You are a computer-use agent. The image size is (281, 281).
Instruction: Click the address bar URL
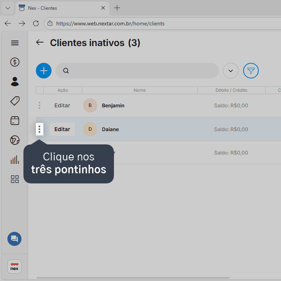(110, 23)
